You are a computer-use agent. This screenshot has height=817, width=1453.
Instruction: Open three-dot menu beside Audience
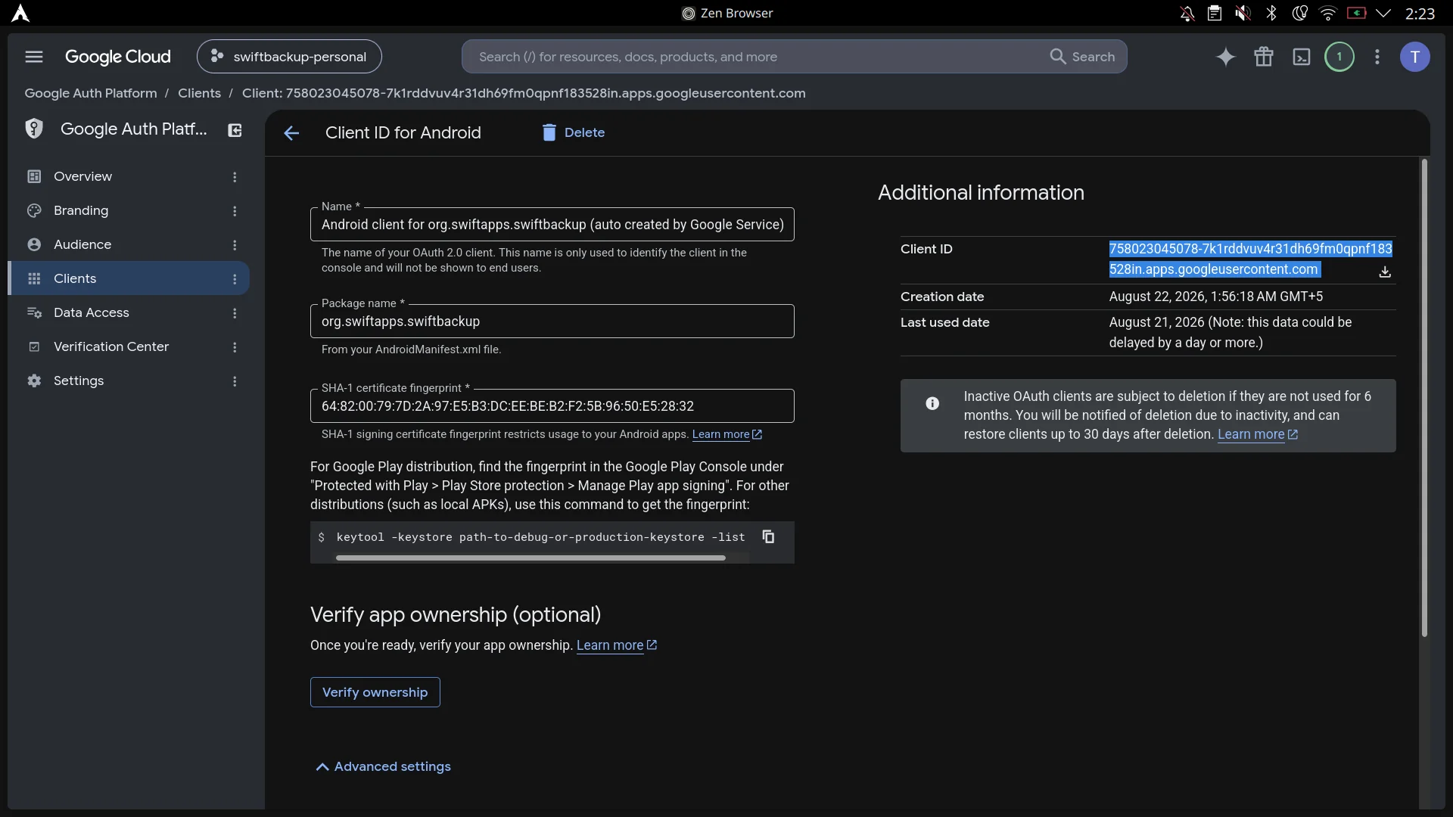(235, 245)
